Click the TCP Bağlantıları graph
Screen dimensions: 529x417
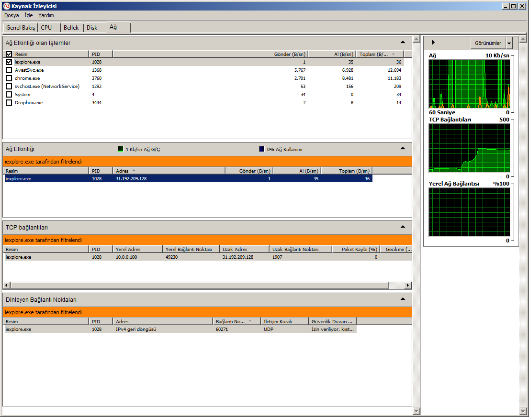[x=469, y=148]
